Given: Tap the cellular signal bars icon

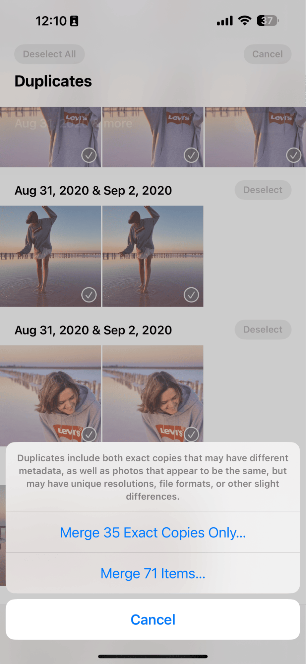Looking at the screenshot, I should click(x=225, y=21).
